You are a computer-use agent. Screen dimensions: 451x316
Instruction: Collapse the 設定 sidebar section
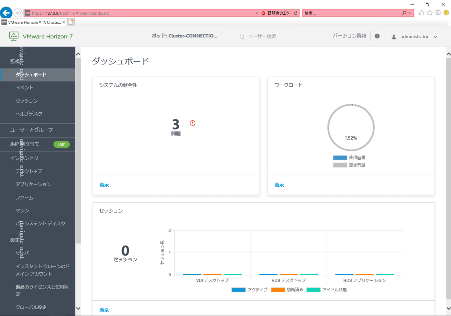coord(15,240)
